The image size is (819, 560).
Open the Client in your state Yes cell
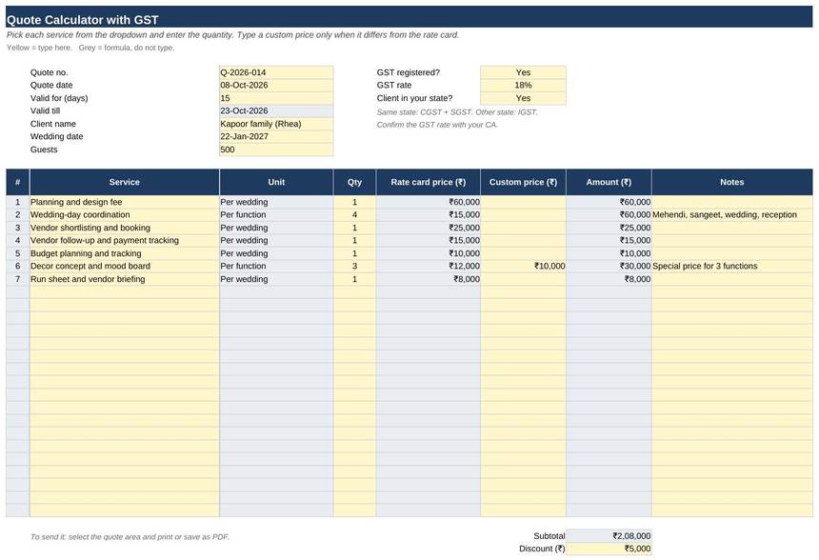click(523, 98)
